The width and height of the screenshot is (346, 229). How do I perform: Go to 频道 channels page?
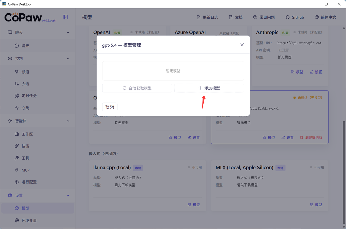[x=38, y=72]
